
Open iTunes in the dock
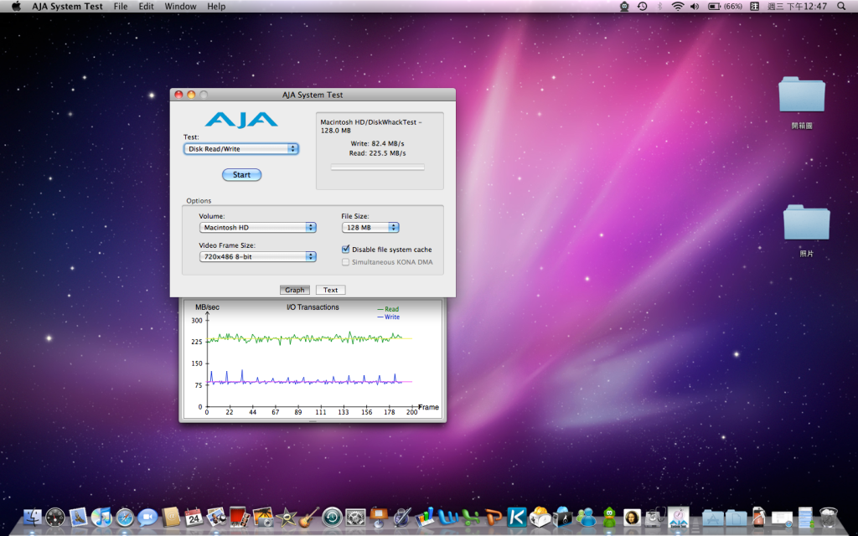[101, 516]
